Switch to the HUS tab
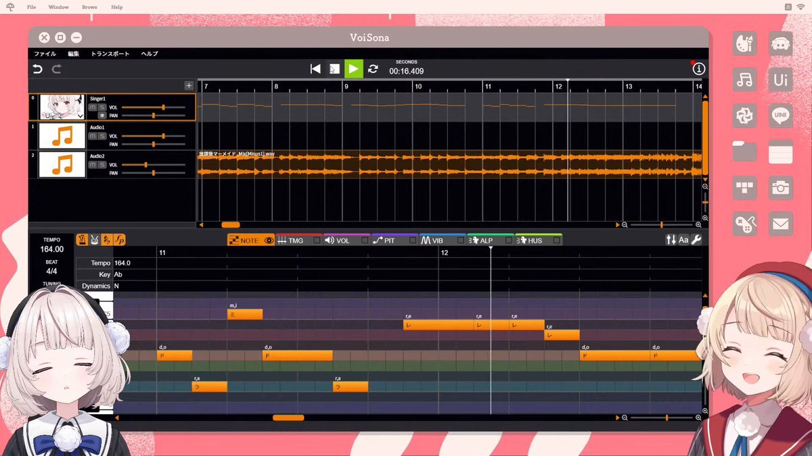812x456 pixels. click(538, 240)
